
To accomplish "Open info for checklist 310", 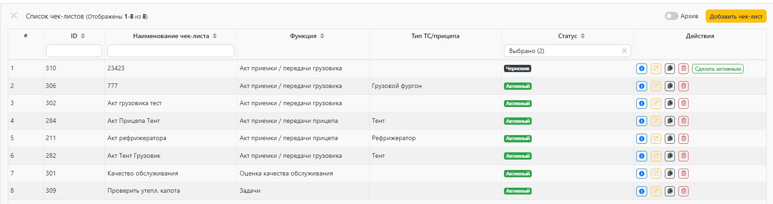I will [641, 68].
